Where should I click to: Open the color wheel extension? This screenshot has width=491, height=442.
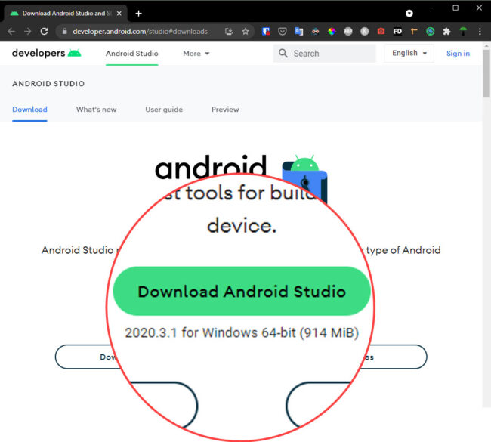tap(332, 31)
